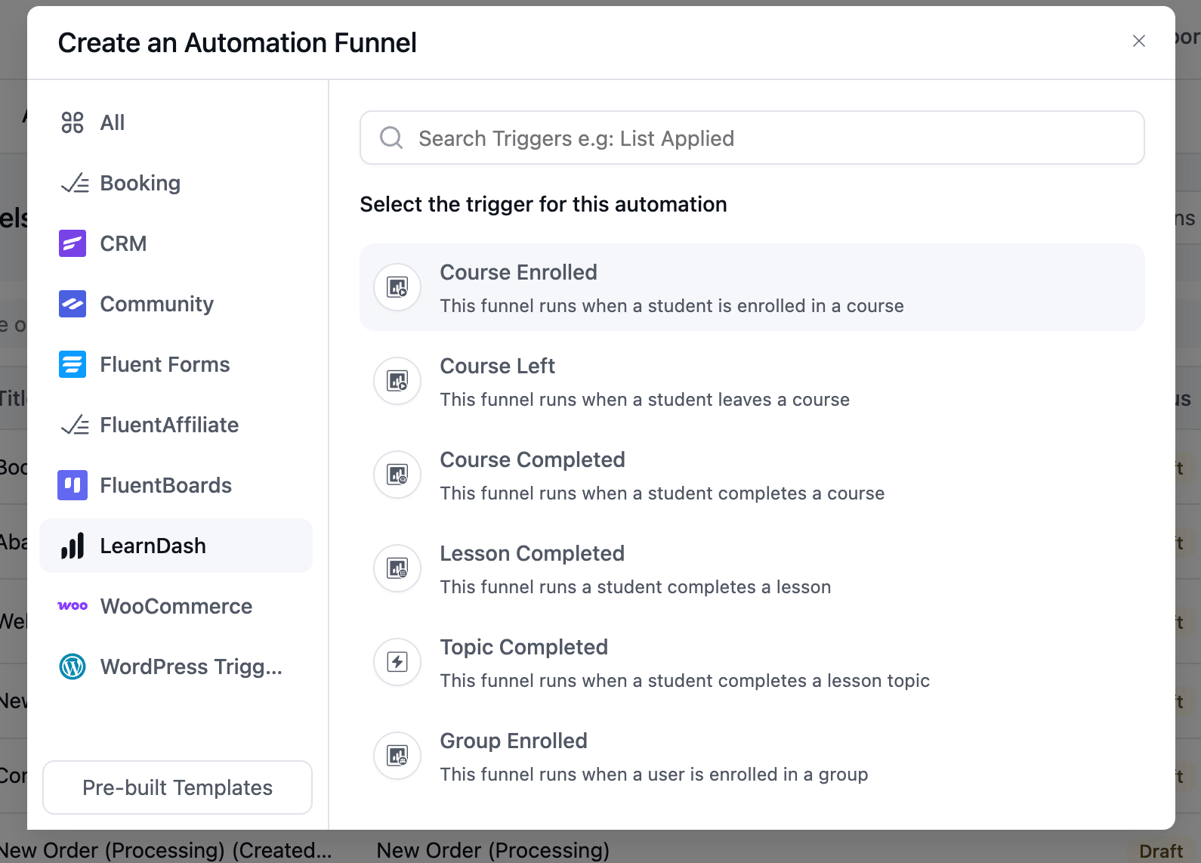Choose the Course Left trigger title

point(497,366)
